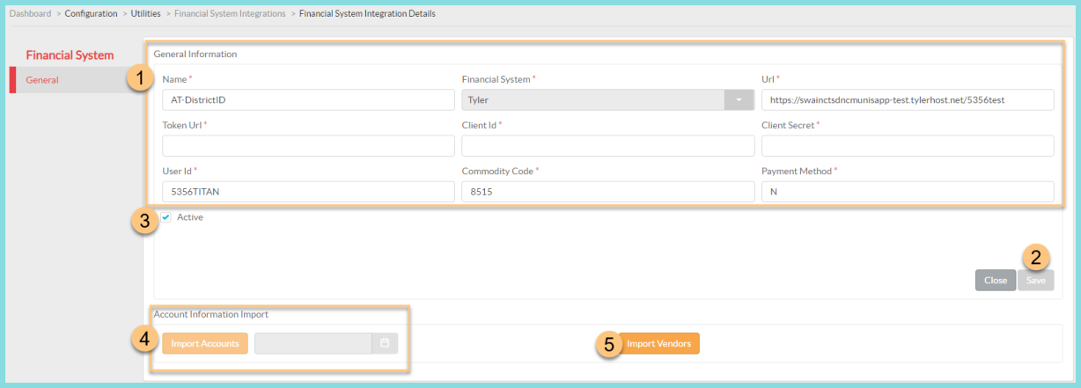Click the empty Token Url field

[x=308, y=146]
